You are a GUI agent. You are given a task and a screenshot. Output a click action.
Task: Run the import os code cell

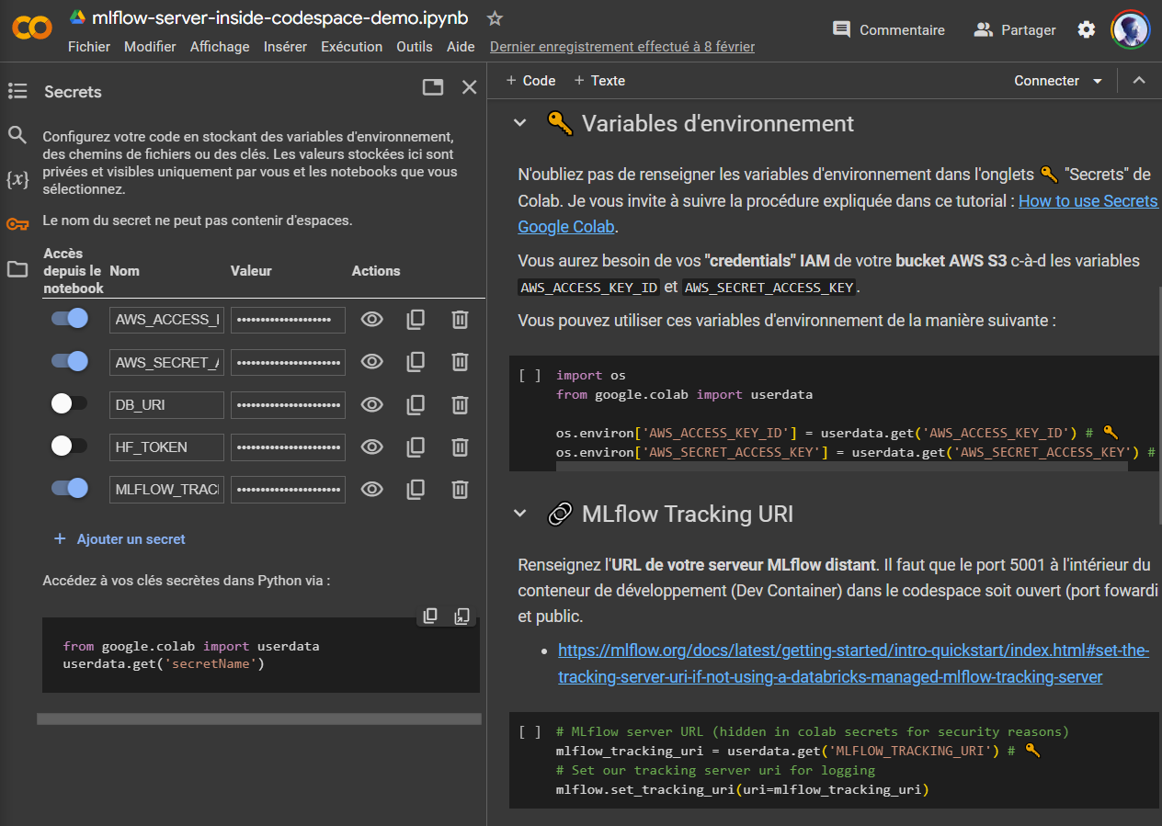(530, 375)
